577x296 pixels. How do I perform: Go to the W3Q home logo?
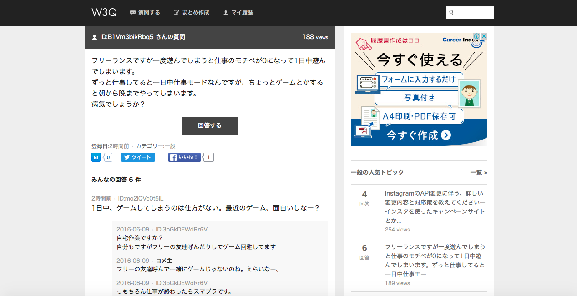tap(104, 12)
